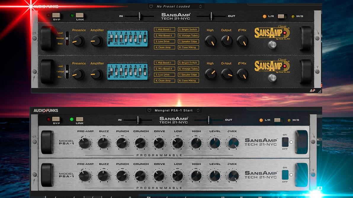The image size is (353, 198).
Task: Toggle LINK switch on PSA-1 plugin
Action: 79,119
